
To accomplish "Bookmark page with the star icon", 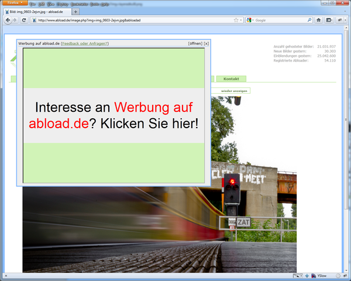I will click(x=236, y=20).
